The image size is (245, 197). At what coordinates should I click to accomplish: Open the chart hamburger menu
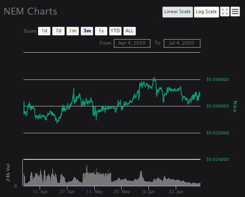[235, 12]
